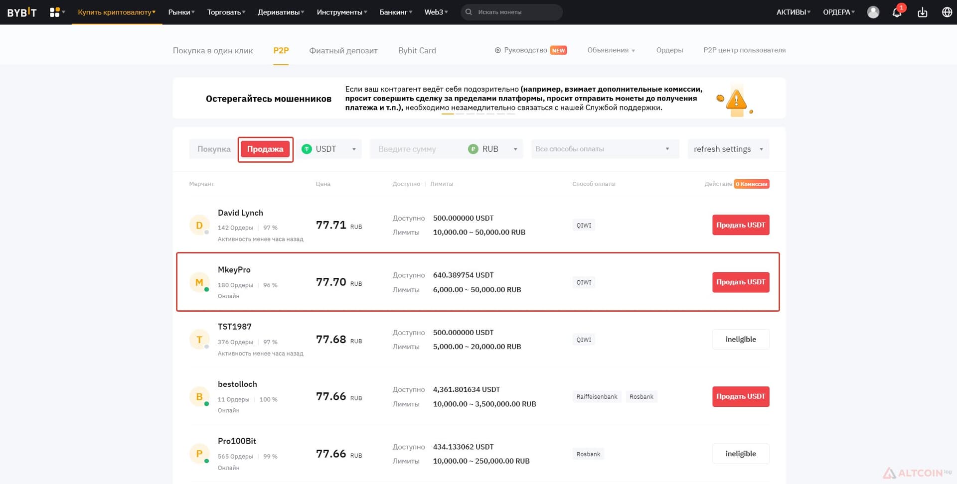The image size is (957, 484).
Task: Open the Web3 menu
Action: pyautogui.click(x=436, y=12)
